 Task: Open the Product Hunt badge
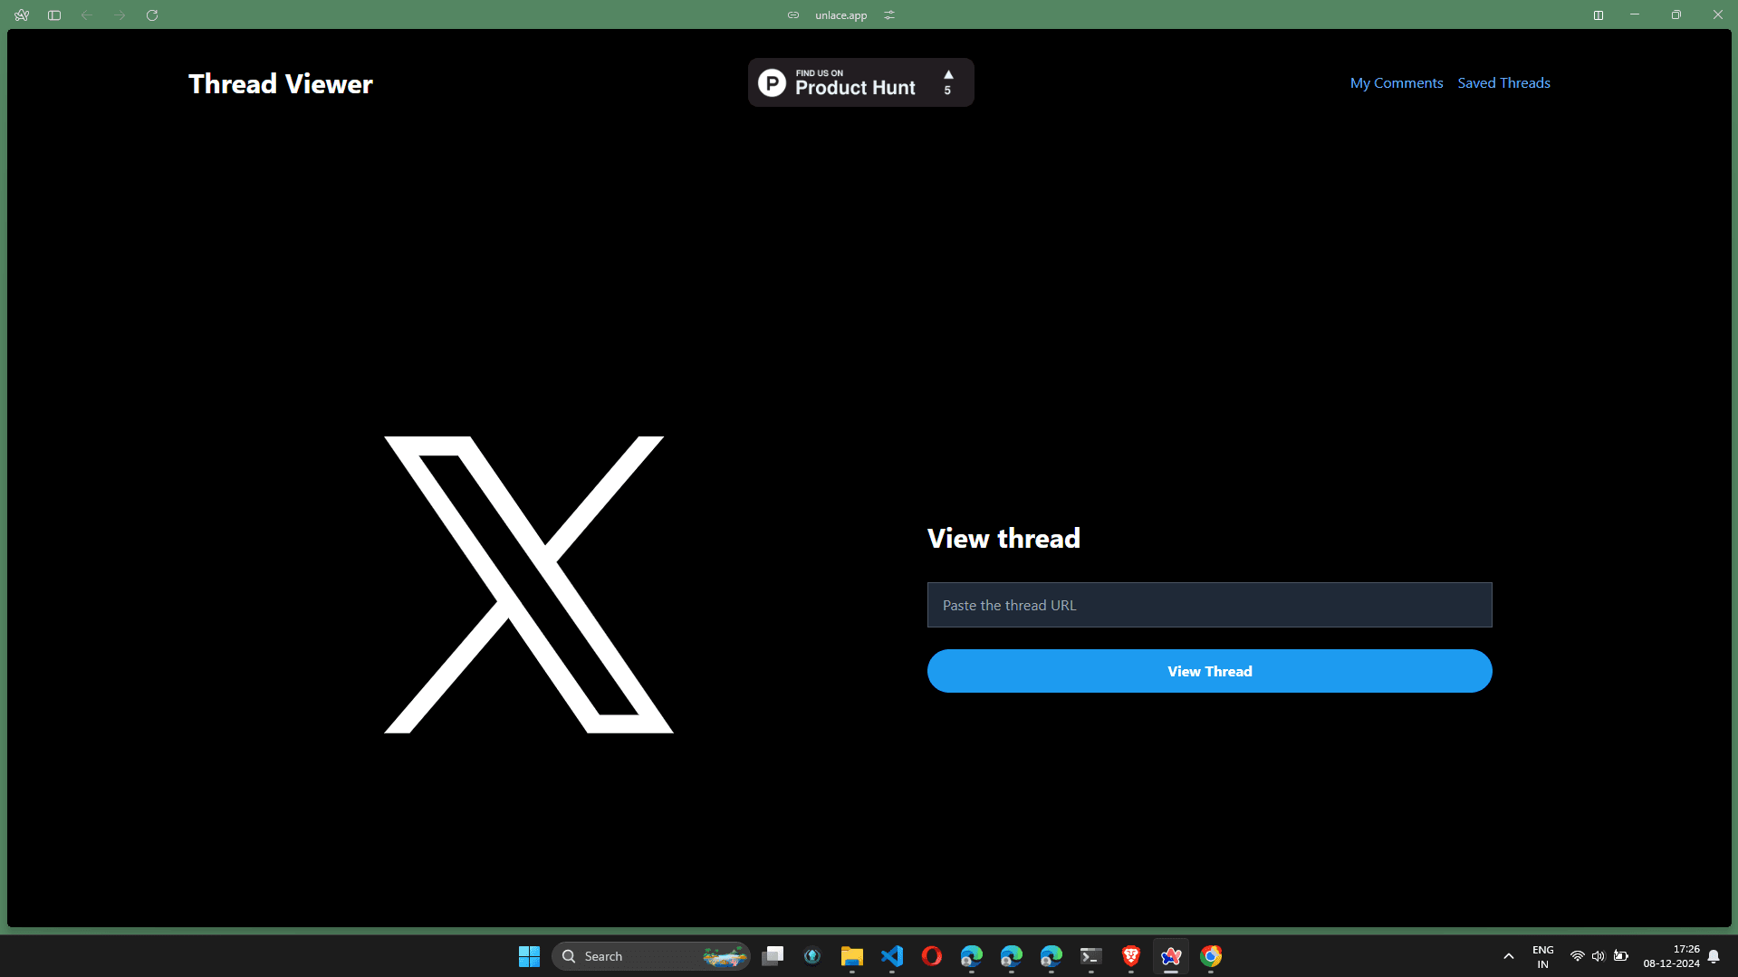click(x=861, y=82)
